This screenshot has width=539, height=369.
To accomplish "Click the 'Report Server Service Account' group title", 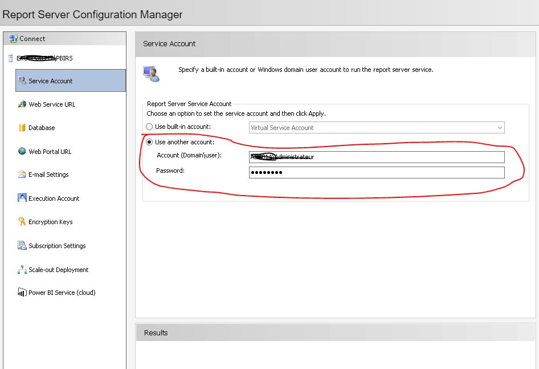I will [189, 104].
